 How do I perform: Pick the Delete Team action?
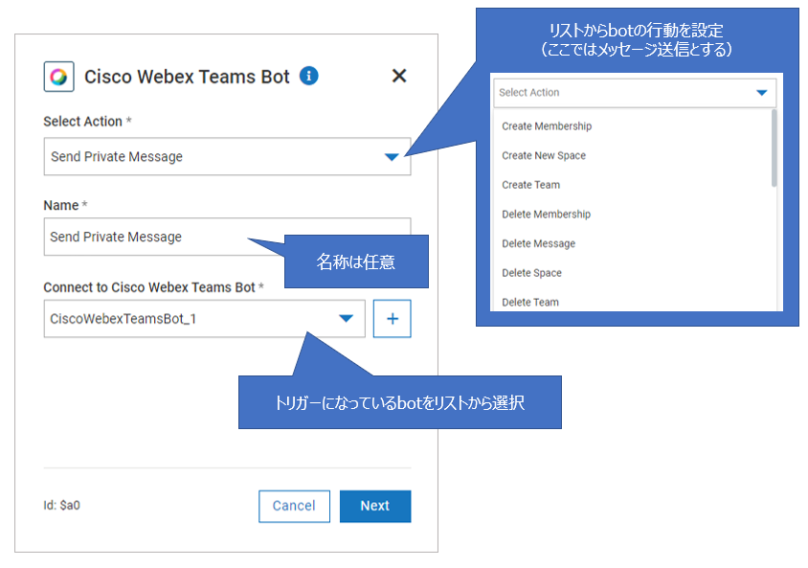(x=529, y=302)
